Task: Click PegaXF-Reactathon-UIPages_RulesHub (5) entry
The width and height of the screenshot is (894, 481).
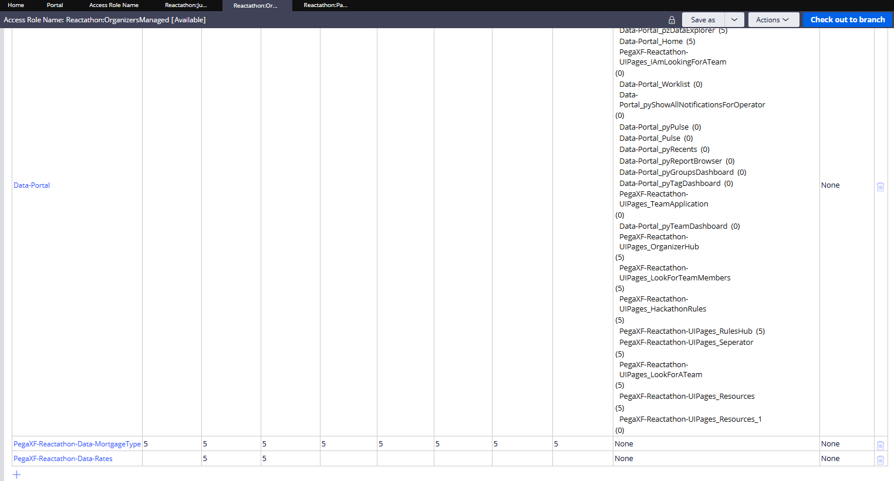Action: tap(692, 331)
